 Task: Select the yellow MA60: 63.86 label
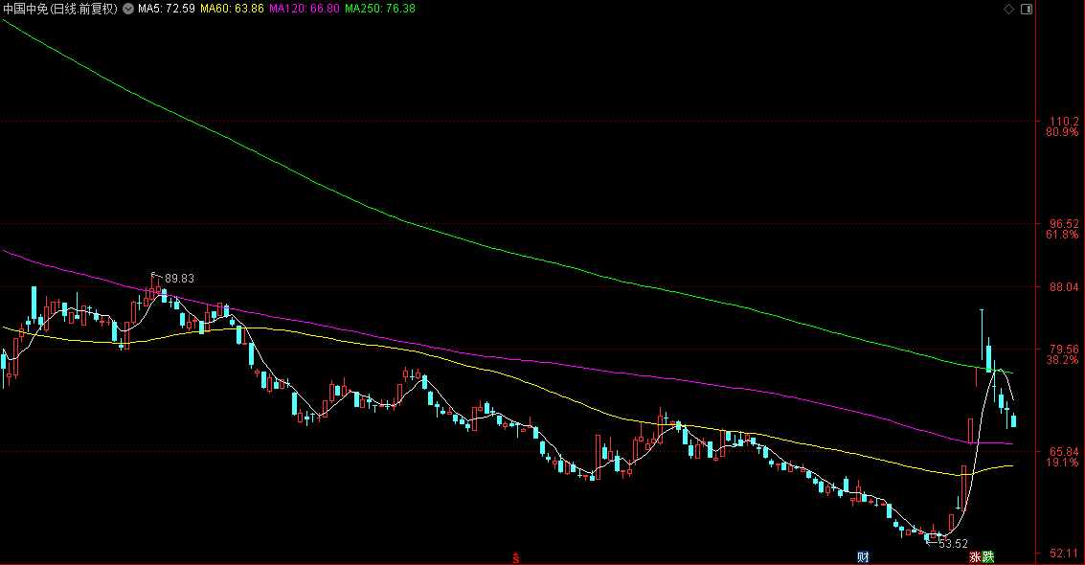point(233,9)
